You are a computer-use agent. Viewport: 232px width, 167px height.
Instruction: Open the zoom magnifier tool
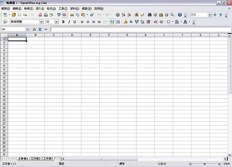(x=172, y=15)
